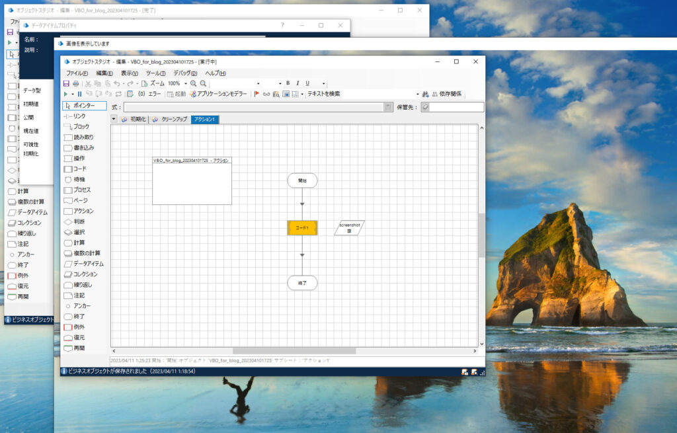Click the アプリケーションモデラー button
Image resolution: width=677 pixels, height=433 pixels.
218,94
